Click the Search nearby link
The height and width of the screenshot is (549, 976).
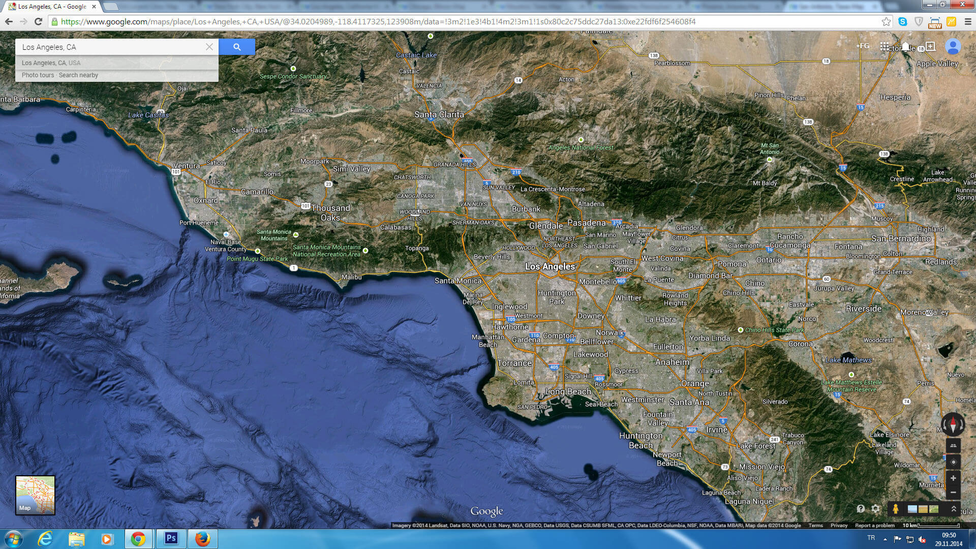[78, 75]
